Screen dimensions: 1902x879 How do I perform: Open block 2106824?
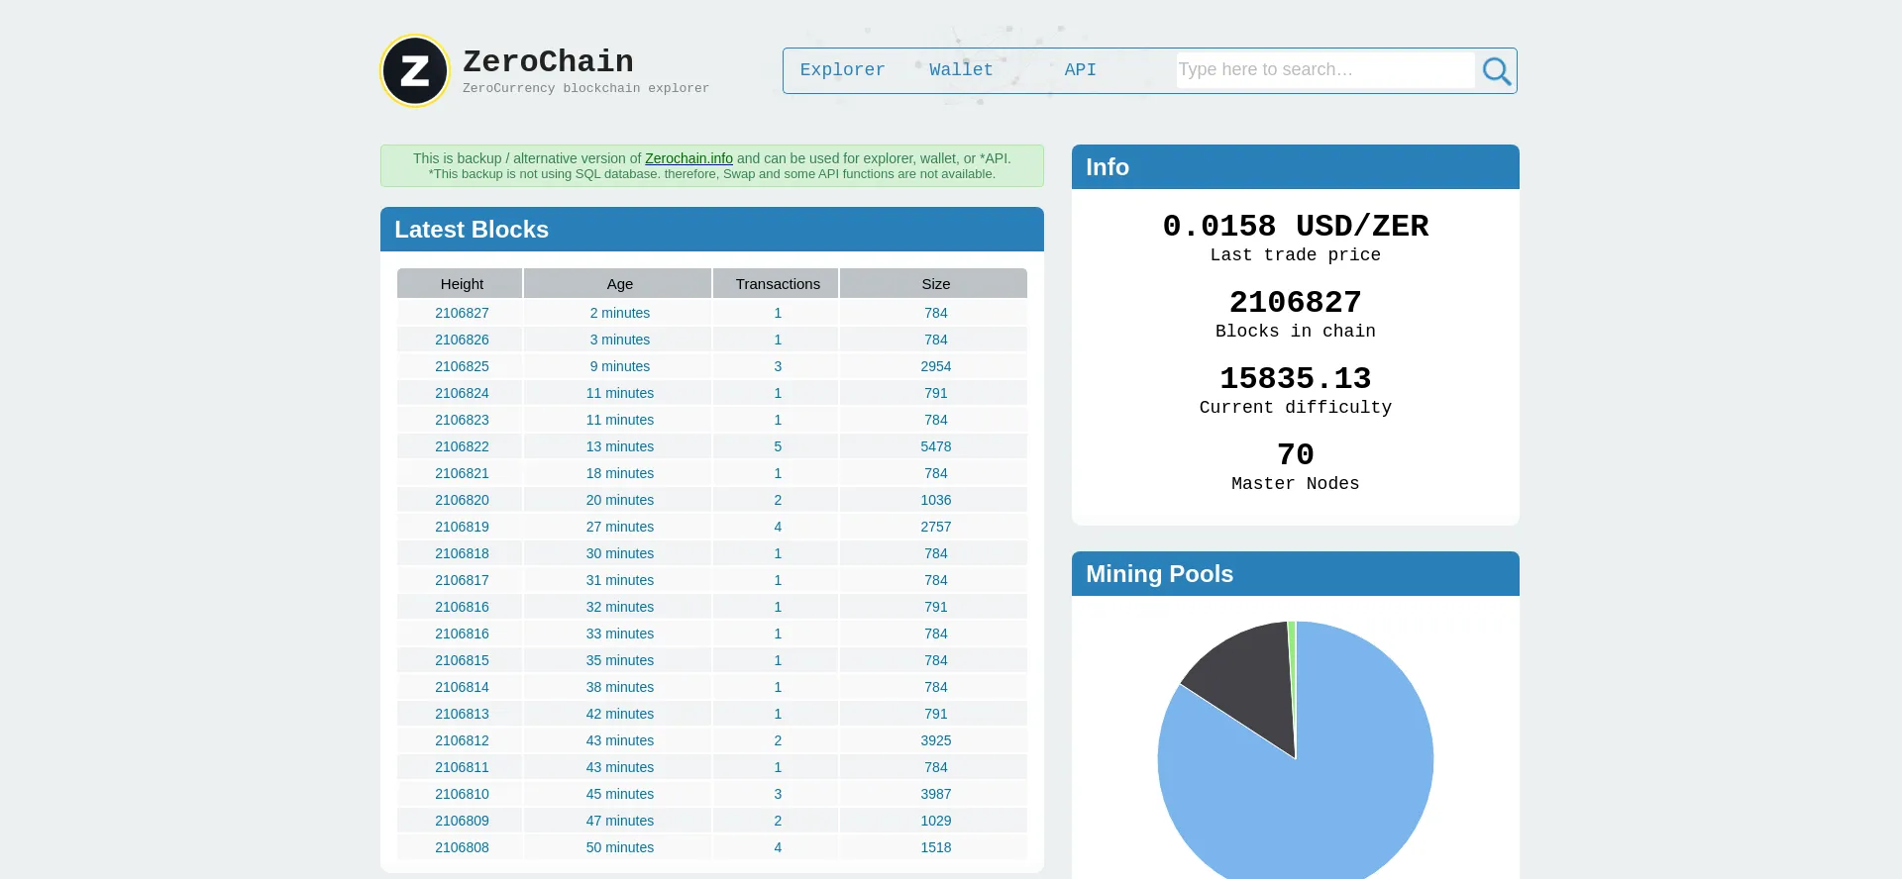[x=462, y=393]
